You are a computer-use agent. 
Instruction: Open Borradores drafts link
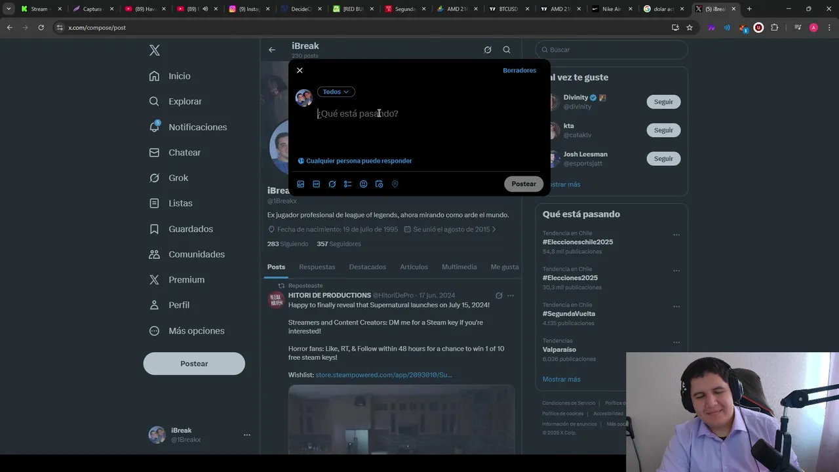[x=519, y=70]
